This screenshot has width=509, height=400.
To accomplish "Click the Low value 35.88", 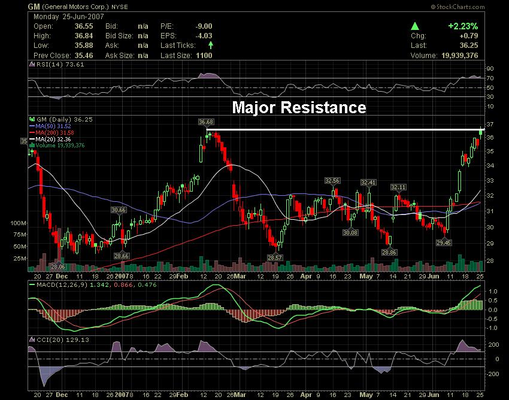I will point(84,46).
